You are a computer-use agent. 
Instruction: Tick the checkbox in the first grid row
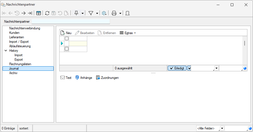click(67, 38)
